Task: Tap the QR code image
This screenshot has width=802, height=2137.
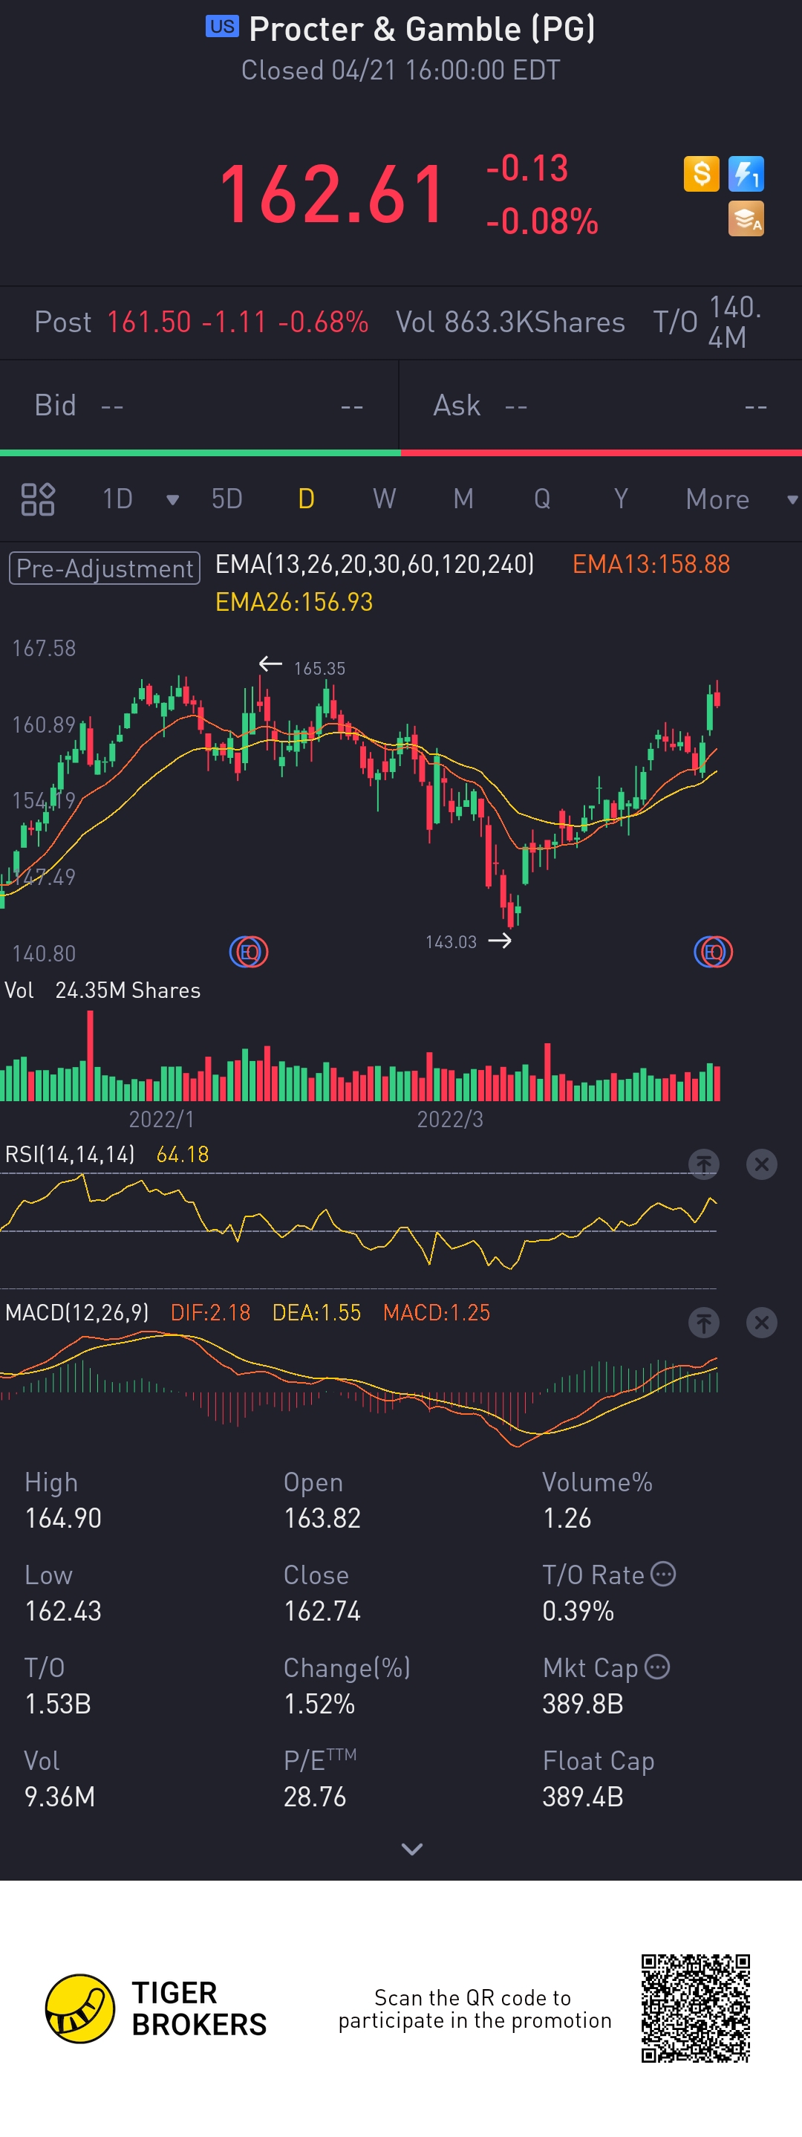Action: 695,2008
